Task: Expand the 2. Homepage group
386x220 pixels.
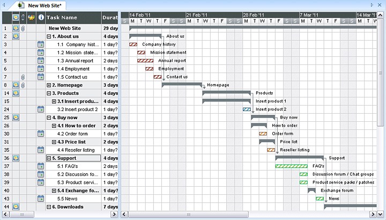Action: [x=49, y=85]
